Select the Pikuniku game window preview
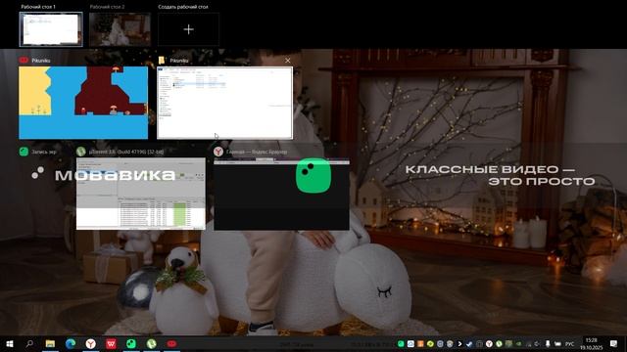The height and width of the screenshot is (352, 627). click(x=83, y=103)
